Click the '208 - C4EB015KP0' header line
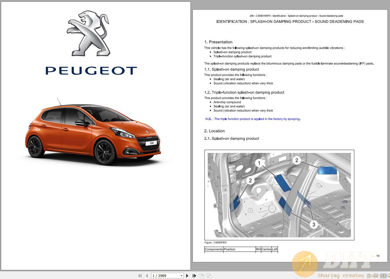The image size is (390, 279). [x=296, y=16]
